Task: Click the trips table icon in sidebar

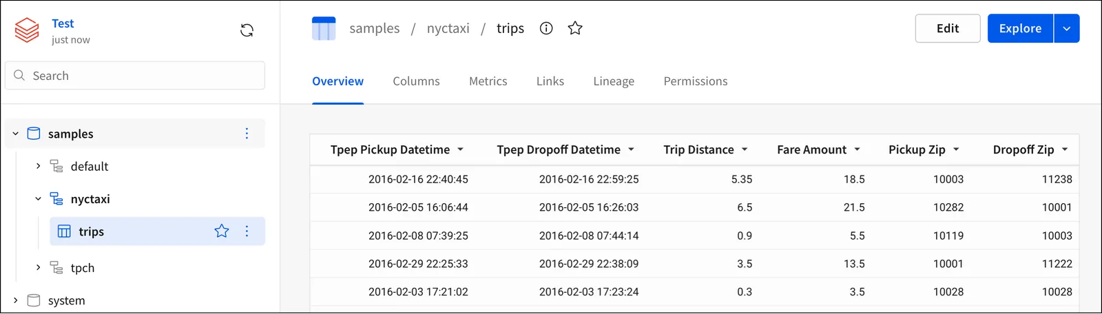Action: 64,231
